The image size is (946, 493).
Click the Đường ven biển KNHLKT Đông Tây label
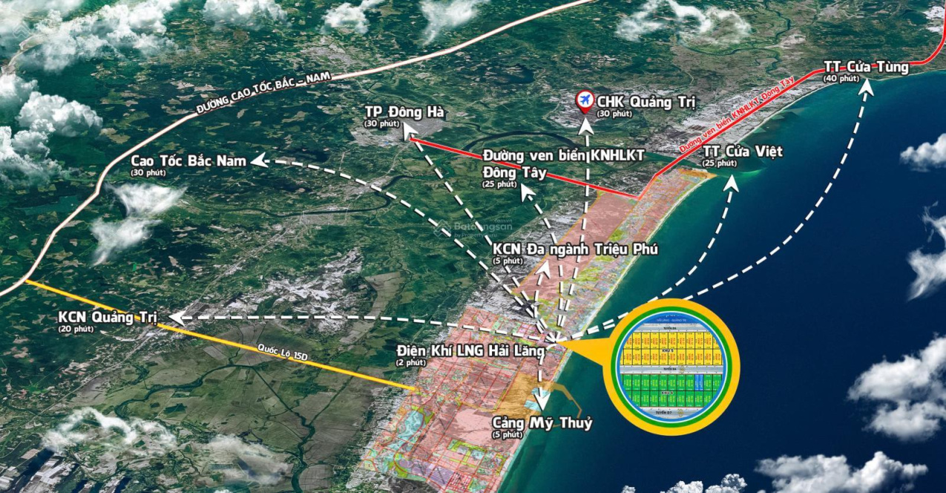563,164
